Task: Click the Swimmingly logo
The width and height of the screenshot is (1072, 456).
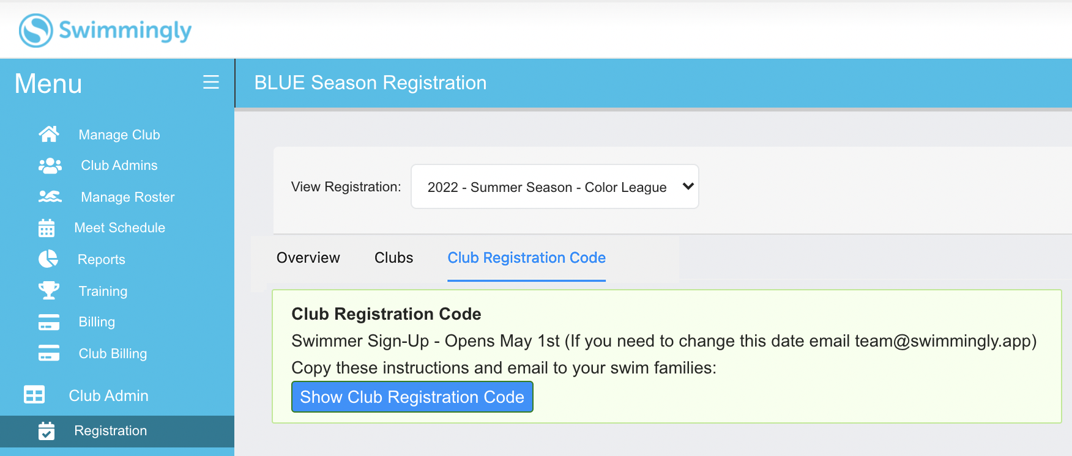Action: pos(105,30)
